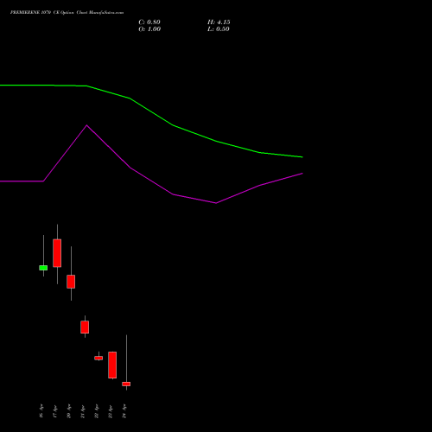The height and width of the screenshot is (432, 432).
Task: Click the green candle for 16 Apr
Action: (43, 268)
